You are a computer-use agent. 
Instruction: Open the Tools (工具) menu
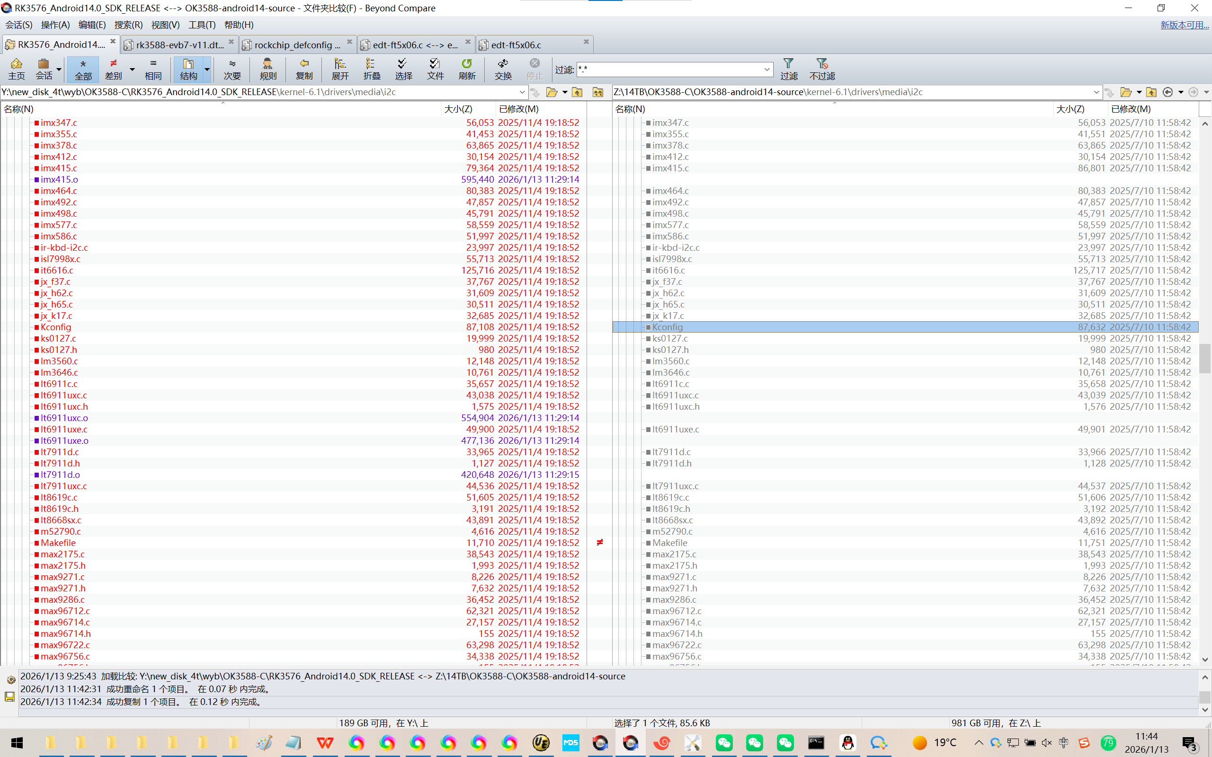[x=201, y=25]
